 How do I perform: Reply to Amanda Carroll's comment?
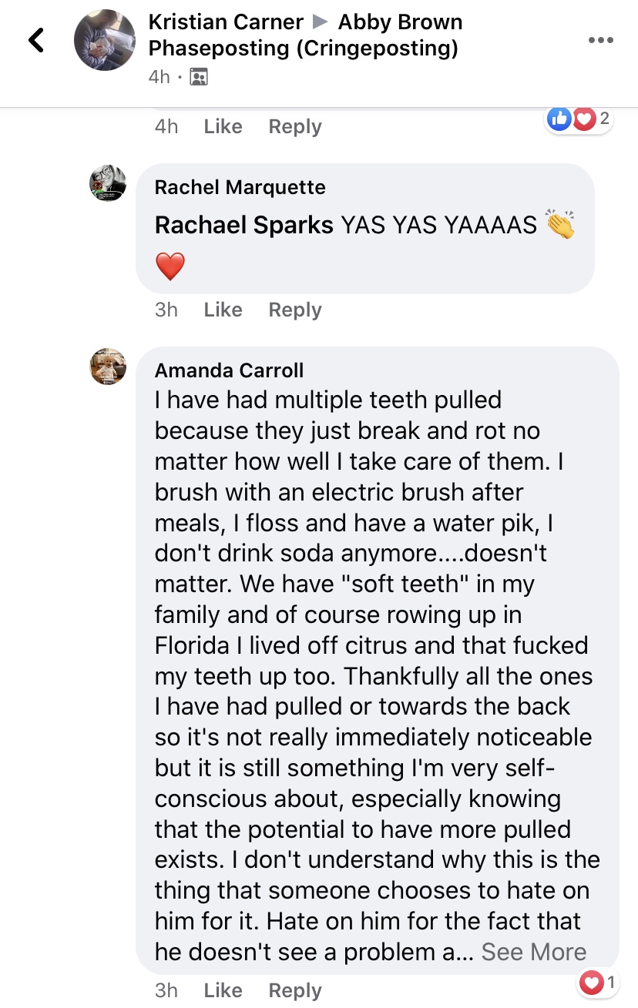(295, 990)
